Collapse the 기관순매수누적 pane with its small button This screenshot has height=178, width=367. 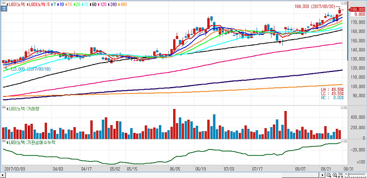pos(342,141)
